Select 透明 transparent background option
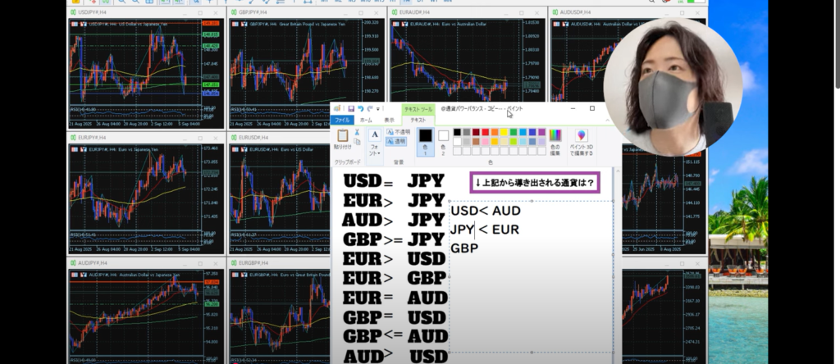Image resolution: width=840 pixels, height=364 pixels. pyautogui.click(x=396, y=142)
